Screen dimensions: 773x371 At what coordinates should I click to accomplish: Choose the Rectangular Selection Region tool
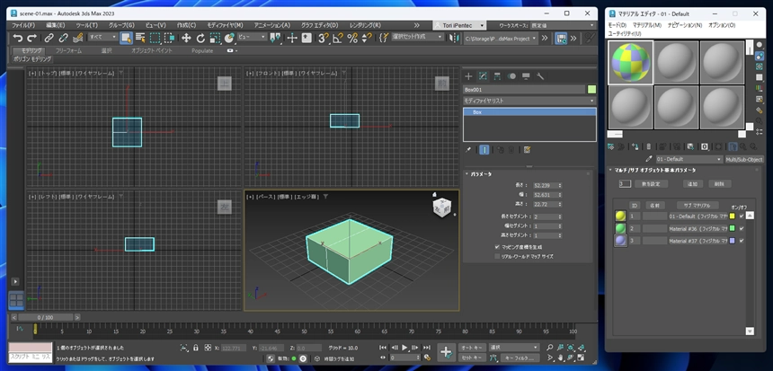point(155,38)
